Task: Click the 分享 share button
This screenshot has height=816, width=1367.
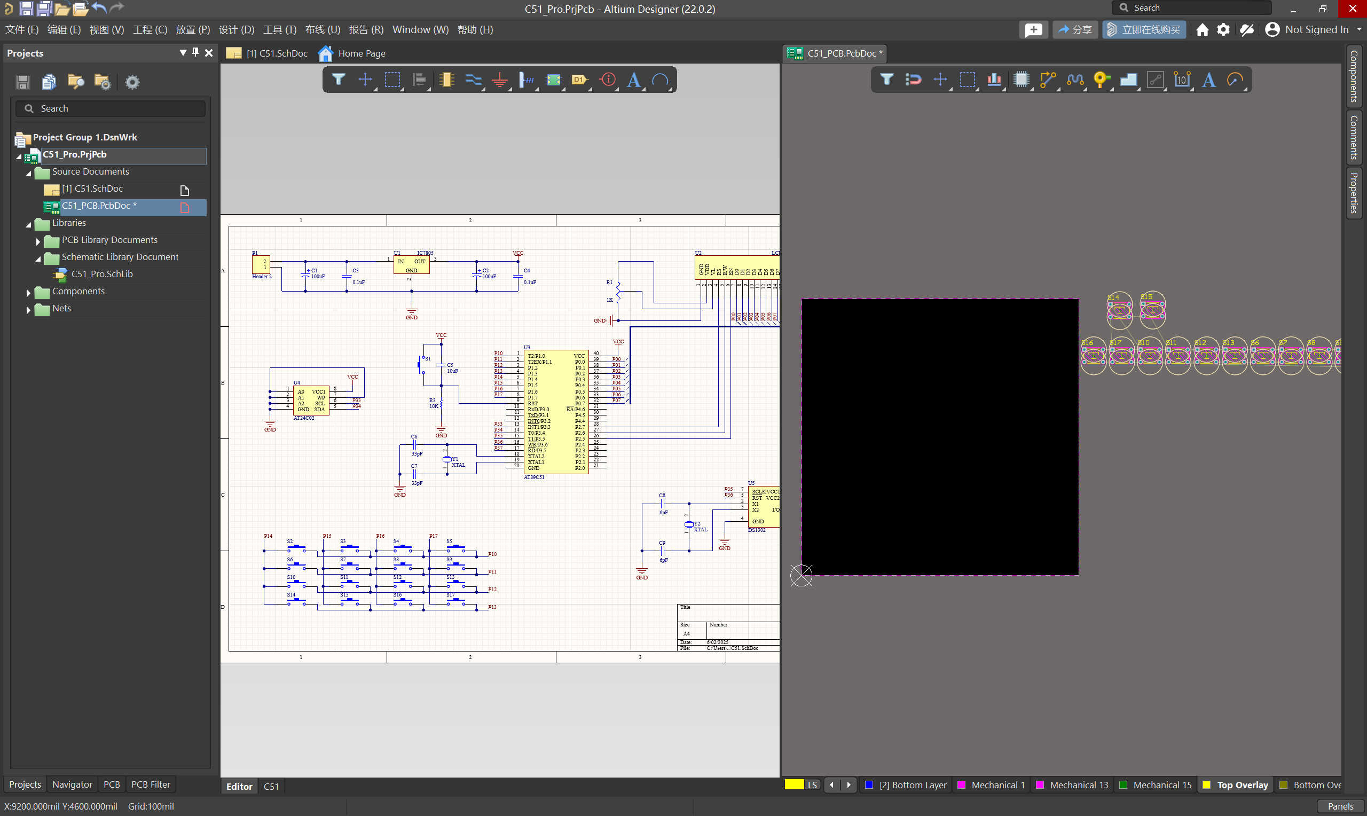Action: (1074, 30)
